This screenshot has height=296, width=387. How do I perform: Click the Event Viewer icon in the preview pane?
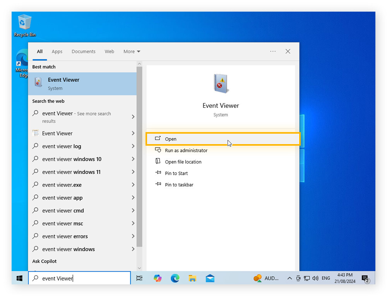click(221, 83)
